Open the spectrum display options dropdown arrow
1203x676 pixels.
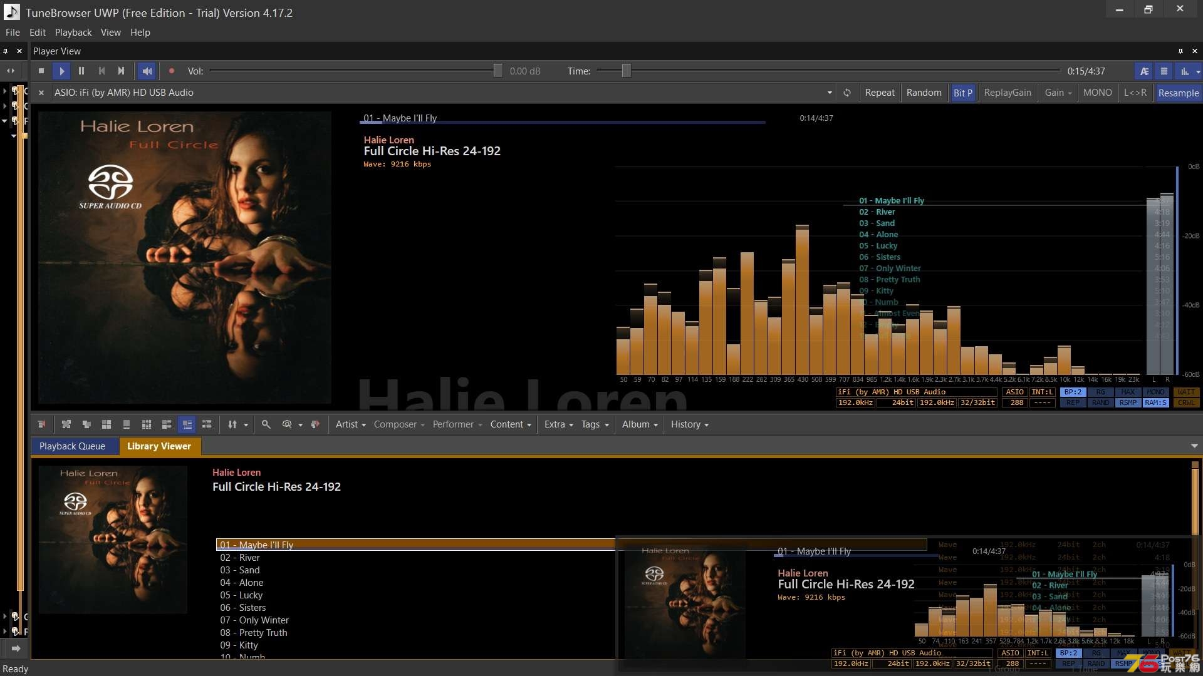[1198, 71]
